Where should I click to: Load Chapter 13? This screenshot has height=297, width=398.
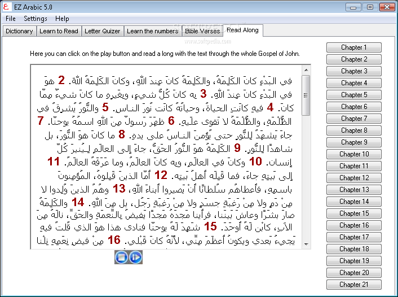tap(354, 190)
